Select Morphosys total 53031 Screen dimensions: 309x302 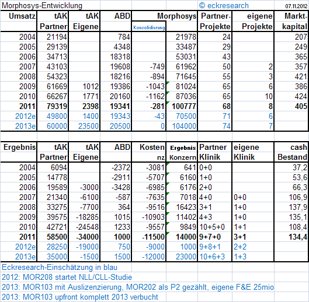[x=186, y=57]
